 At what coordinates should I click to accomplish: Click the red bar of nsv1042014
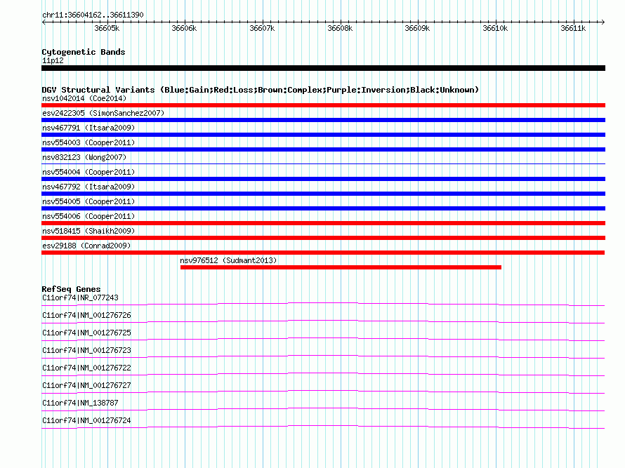tap(323, 105)
